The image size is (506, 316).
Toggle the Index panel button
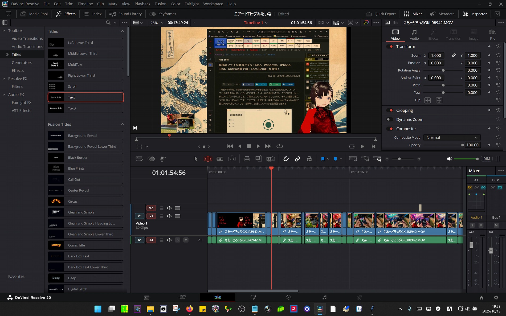click(92, 14)
